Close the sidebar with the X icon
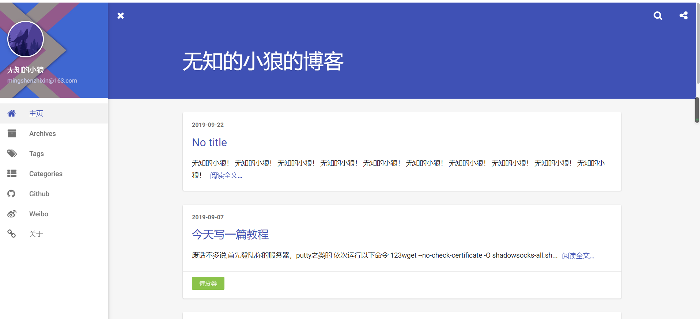The width and height of the screenshot is (700, 319). (x=121, y=16)
